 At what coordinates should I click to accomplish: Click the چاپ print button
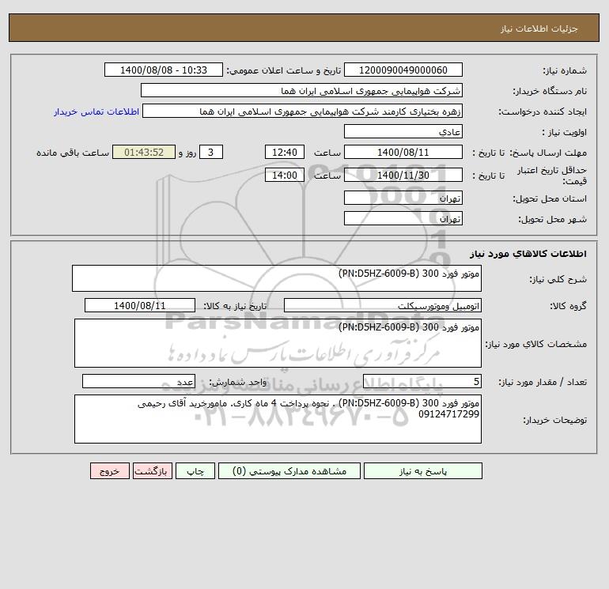pos(195,471)
